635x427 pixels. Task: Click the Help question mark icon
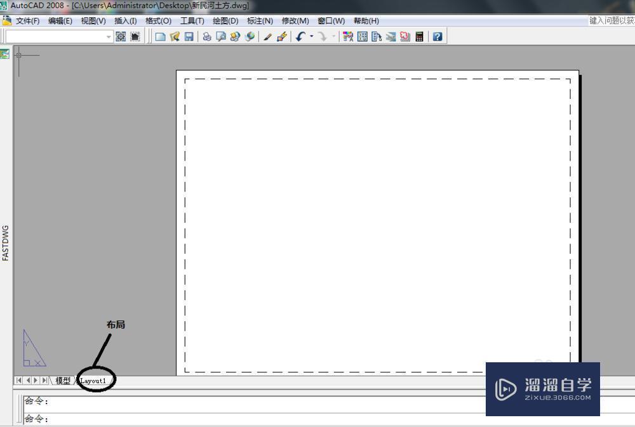click(438, 37)
